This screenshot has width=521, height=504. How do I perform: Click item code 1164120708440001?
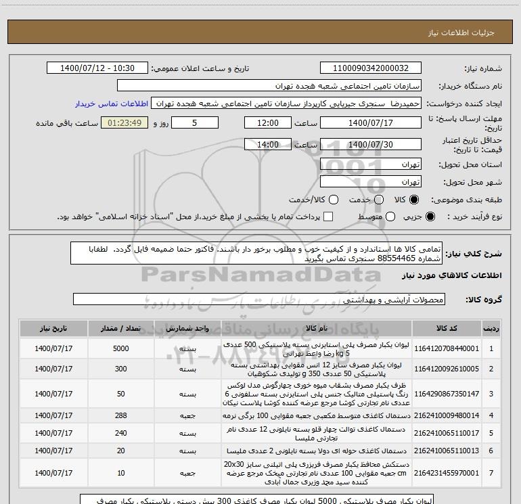click(447, 348)
